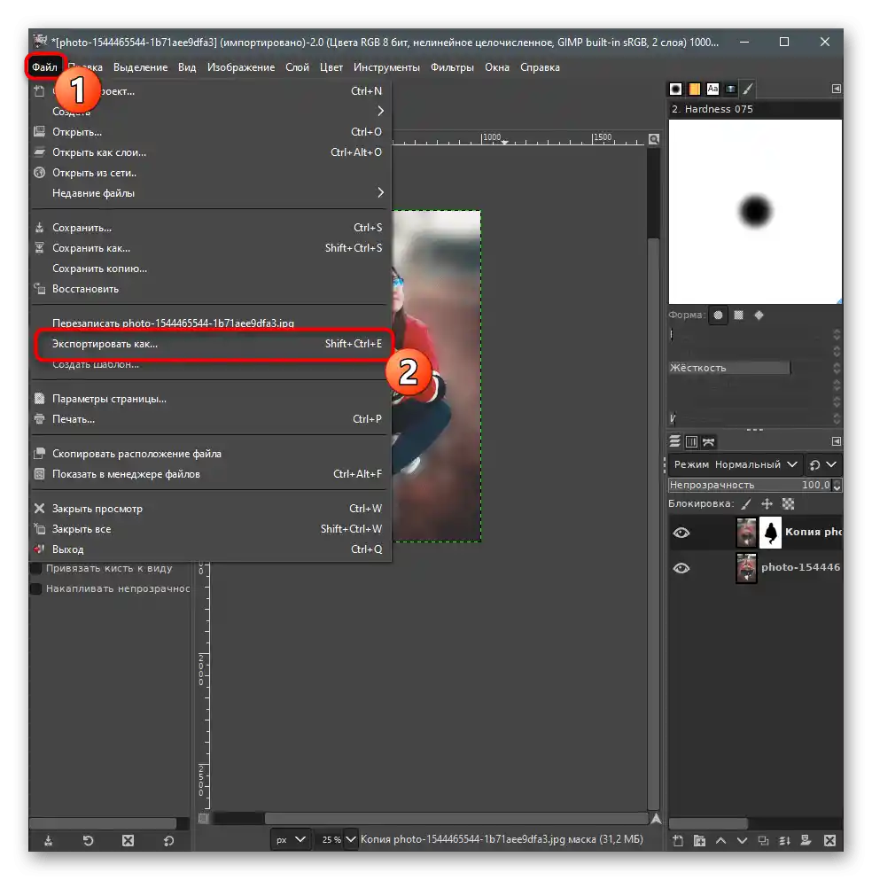Switch to the Brush Editor tab icon
The height and width of the screenshot is (880, 872).
(748, 89)
